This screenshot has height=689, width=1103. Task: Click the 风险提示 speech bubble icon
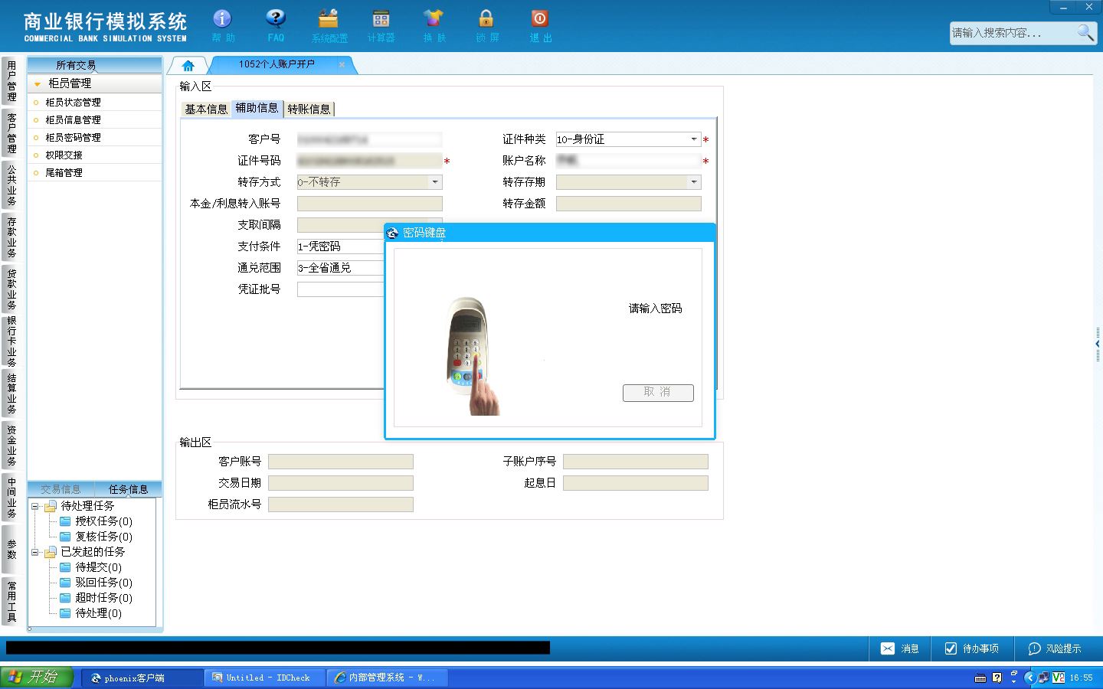coord(1034,648)
